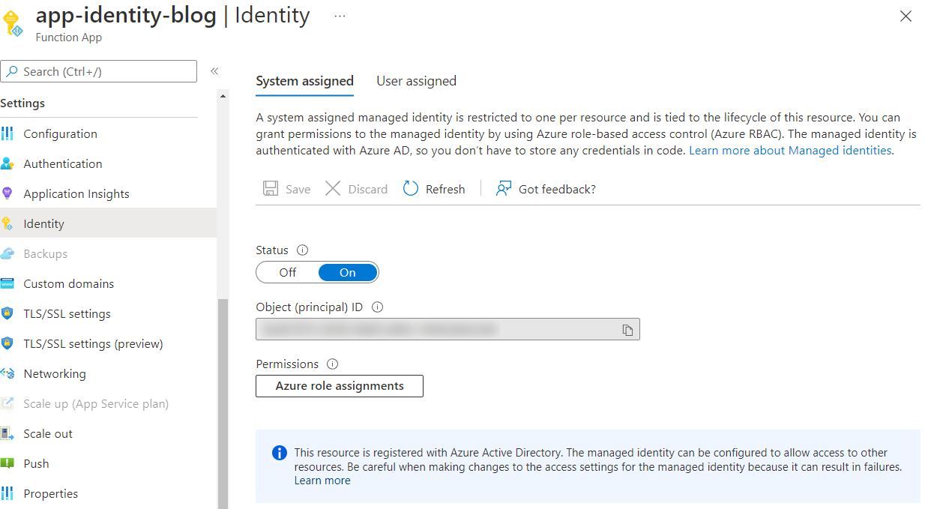Open Networking settings

(x=56, y=373)
